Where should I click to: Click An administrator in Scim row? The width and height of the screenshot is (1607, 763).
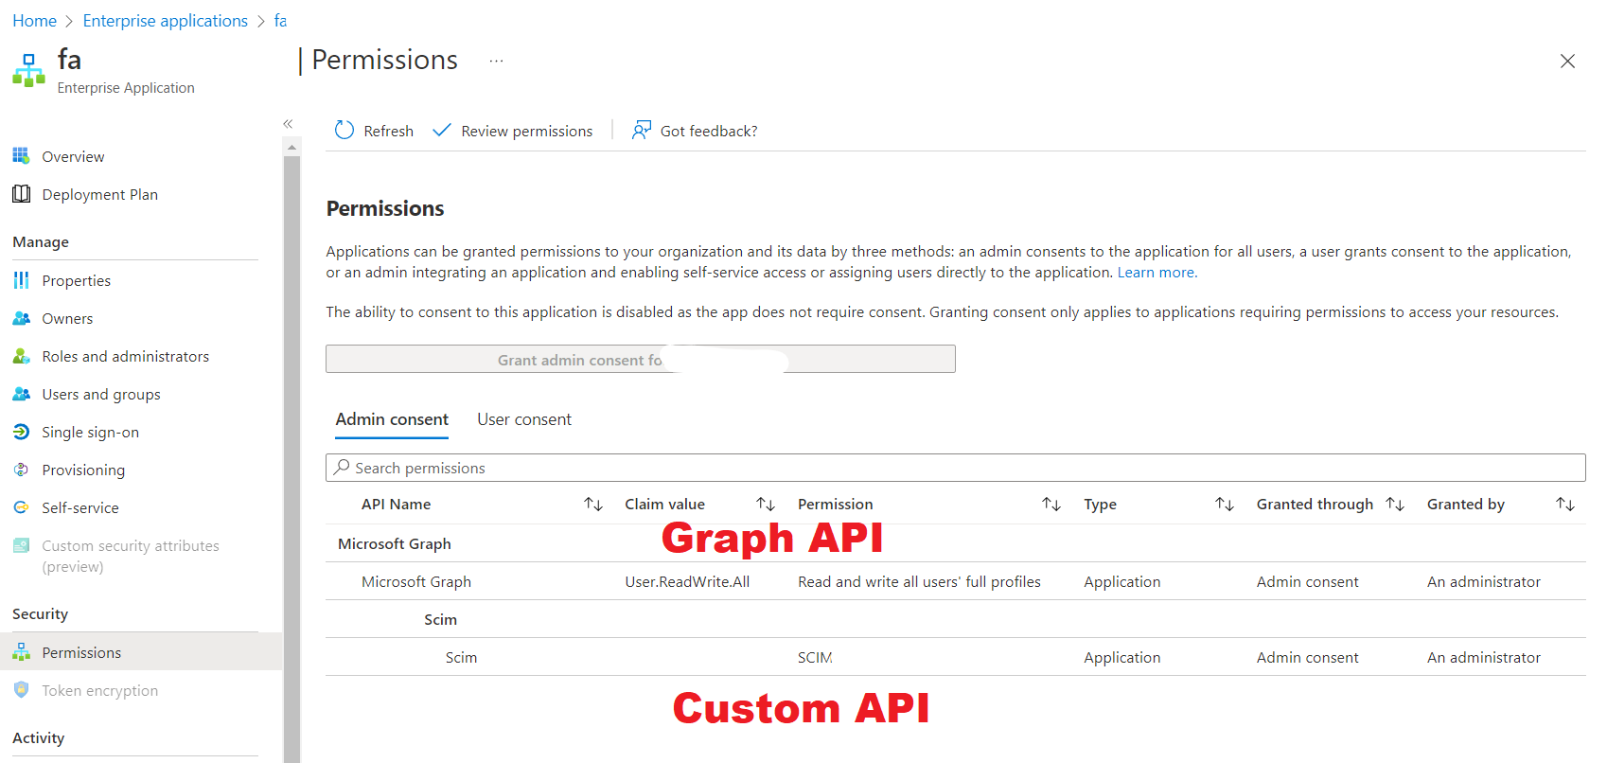[x=1484, y=657]
